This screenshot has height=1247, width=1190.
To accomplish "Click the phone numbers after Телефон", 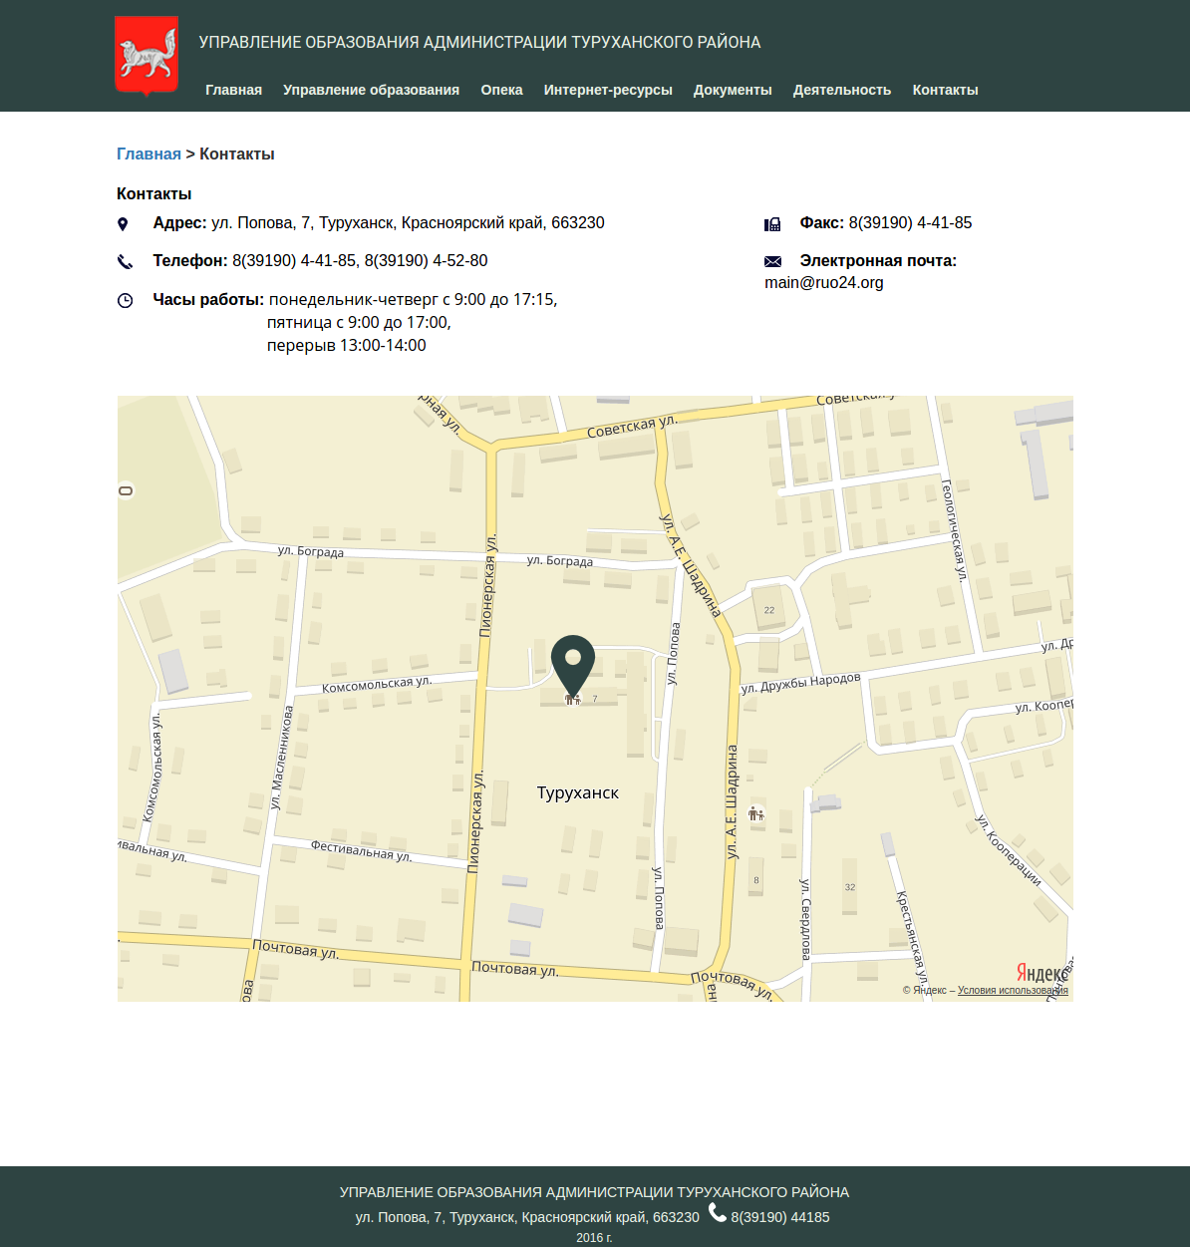I will pyautogui.click(x=360, y=261).
